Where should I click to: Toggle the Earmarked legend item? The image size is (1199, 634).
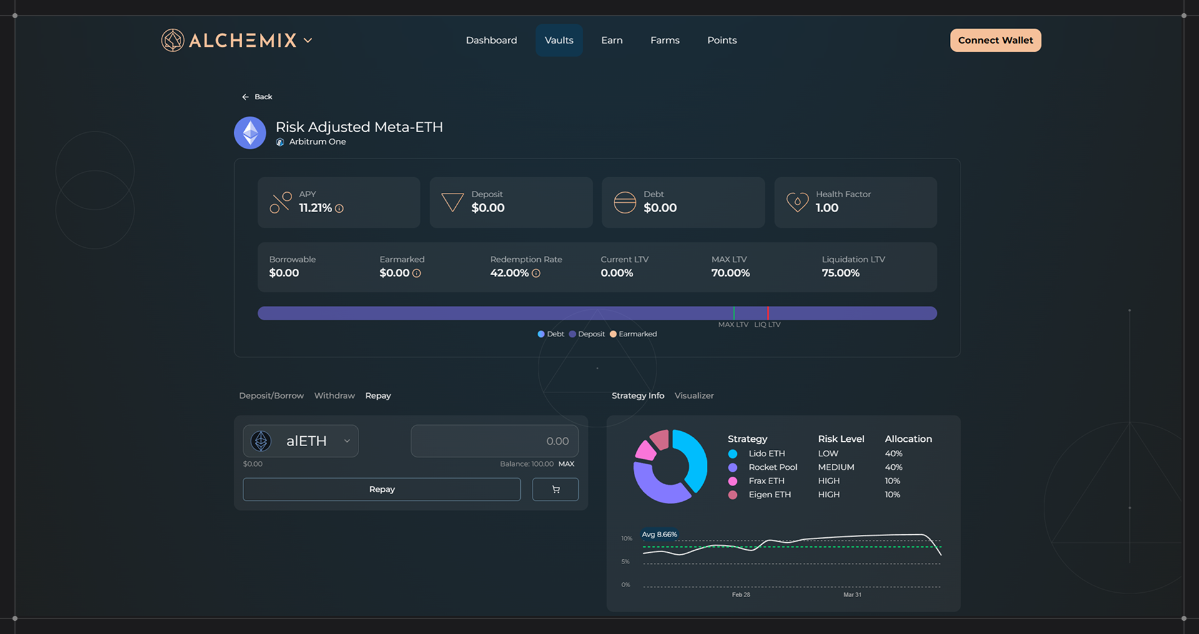(633, 334)
